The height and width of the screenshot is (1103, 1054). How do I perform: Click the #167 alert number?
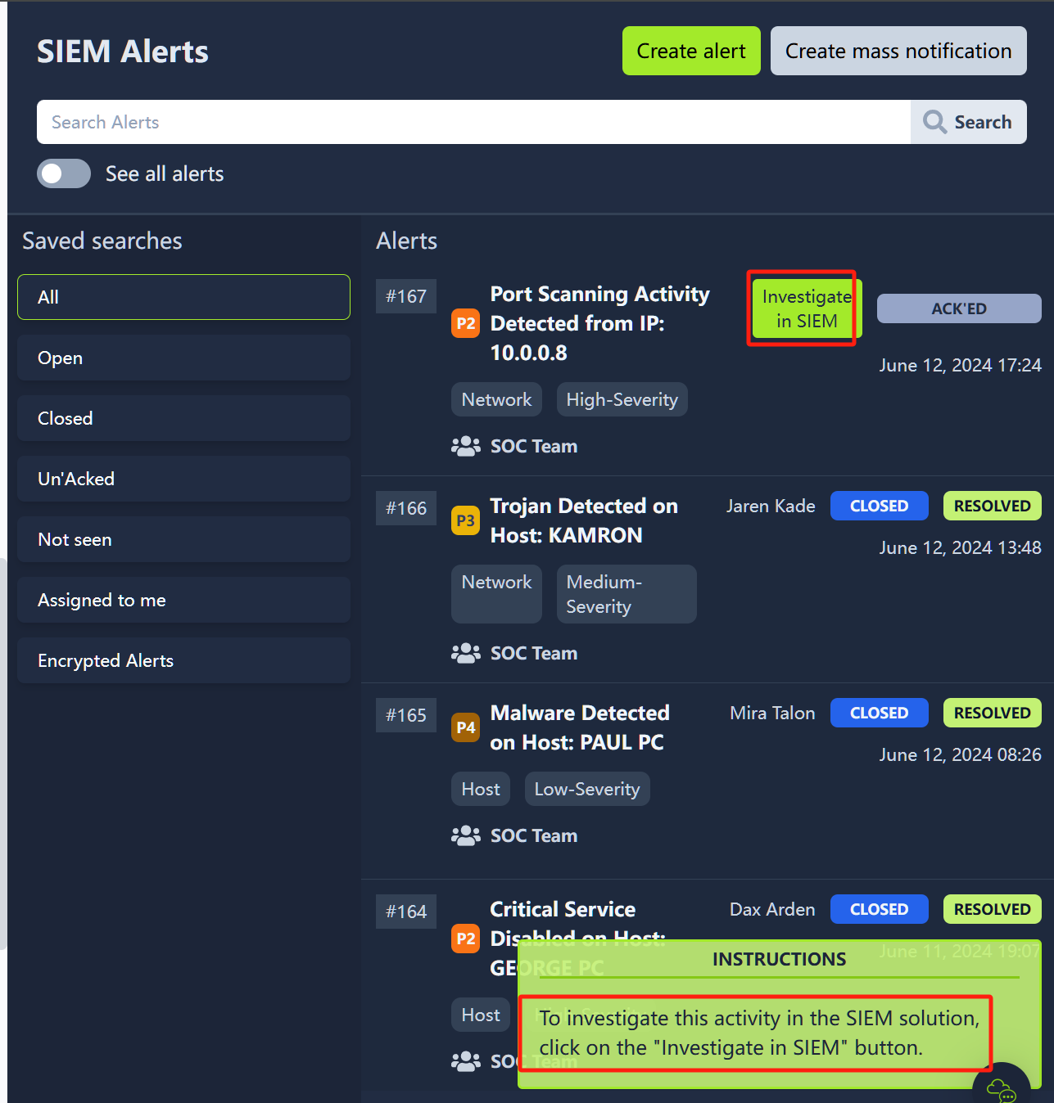406,296
